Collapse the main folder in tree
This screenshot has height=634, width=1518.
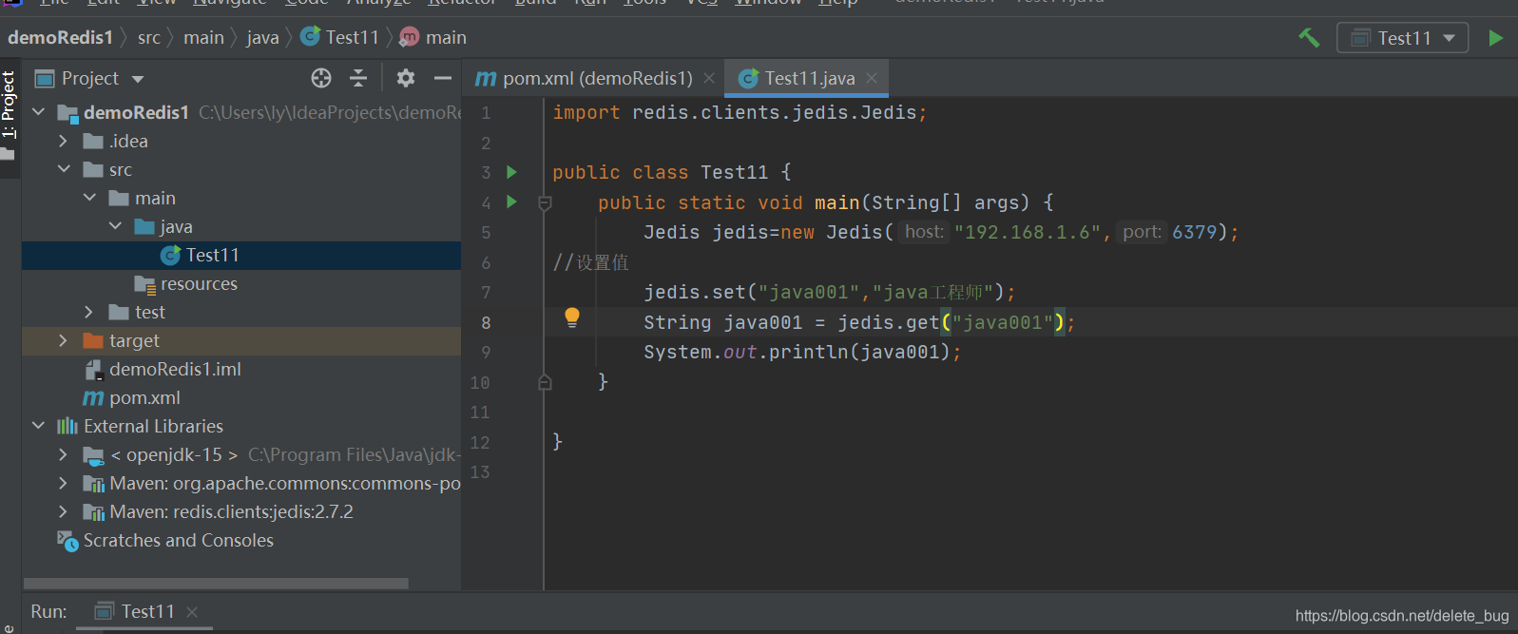click(x=89, y=198)
